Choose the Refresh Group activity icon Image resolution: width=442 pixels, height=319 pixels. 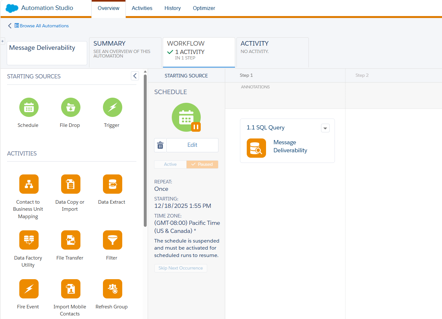click(x=112, y=289)
